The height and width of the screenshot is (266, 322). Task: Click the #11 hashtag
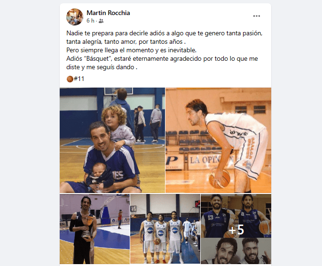tap(79, 79)
